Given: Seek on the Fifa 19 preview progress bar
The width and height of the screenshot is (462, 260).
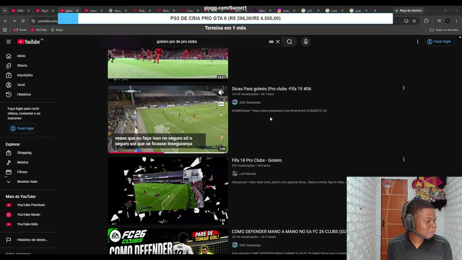Looking at the screenshot, I should 168,152.
